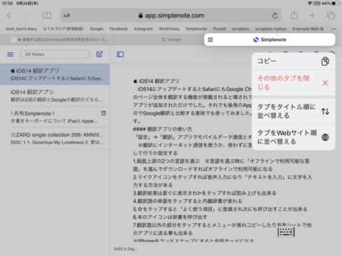Open the はてなブログ bookmark
Viewport: 342px width, 256px height.
pos(63,28)
